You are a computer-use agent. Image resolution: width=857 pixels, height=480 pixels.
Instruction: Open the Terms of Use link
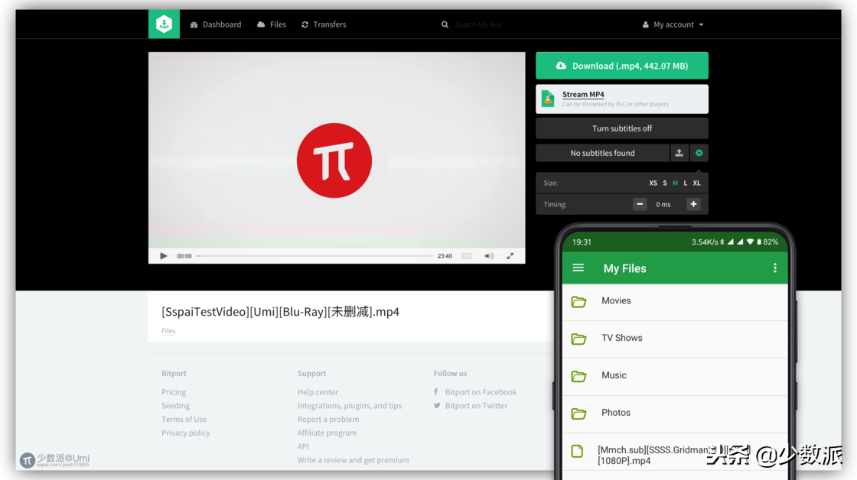[x=184, y=420]
